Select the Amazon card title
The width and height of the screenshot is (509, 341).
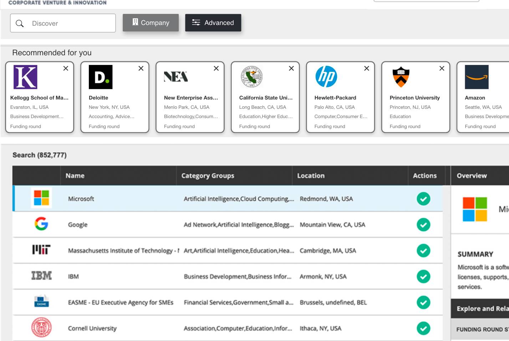(475, 98)
